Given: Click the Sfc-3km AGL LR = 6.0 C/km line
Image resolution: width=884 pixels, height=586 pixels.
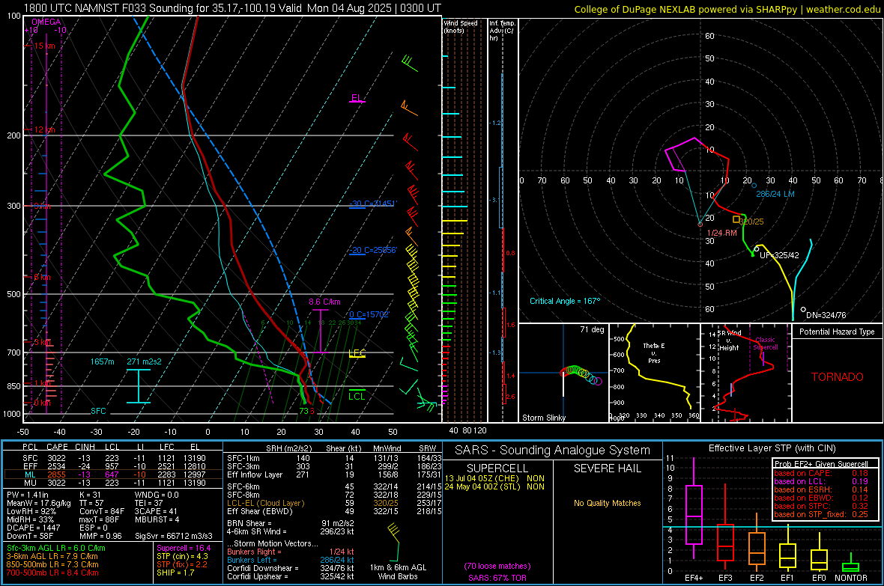Looking at the screenshot, I should [x=56, y=549].
